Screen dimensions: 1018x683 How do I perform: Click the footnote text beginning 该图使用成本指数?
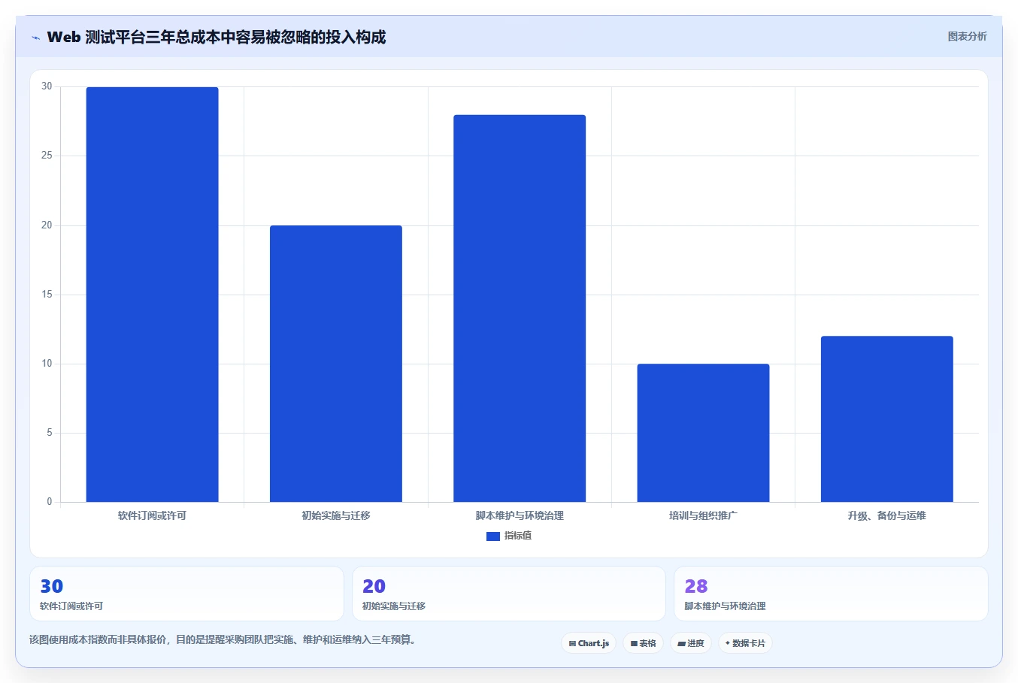coord(223,640)
